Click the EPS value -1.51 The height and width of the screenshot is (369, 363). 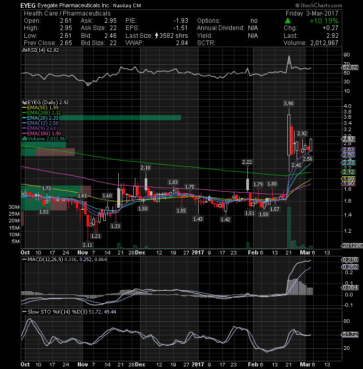180,28
